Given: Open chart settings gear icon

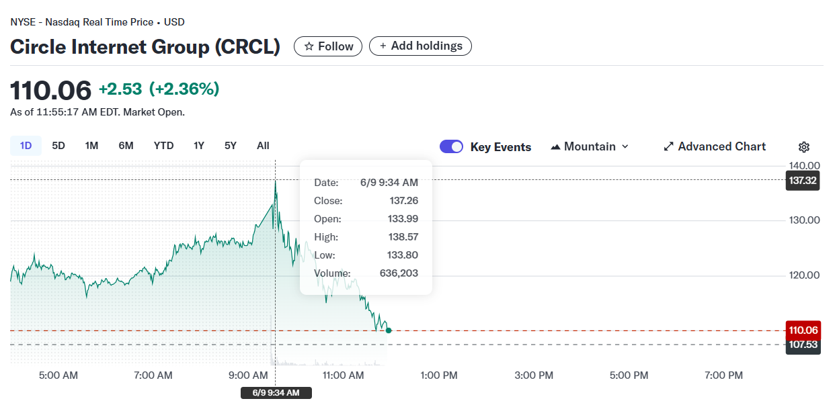Looking at the screenshot, I should pos(804,147).
